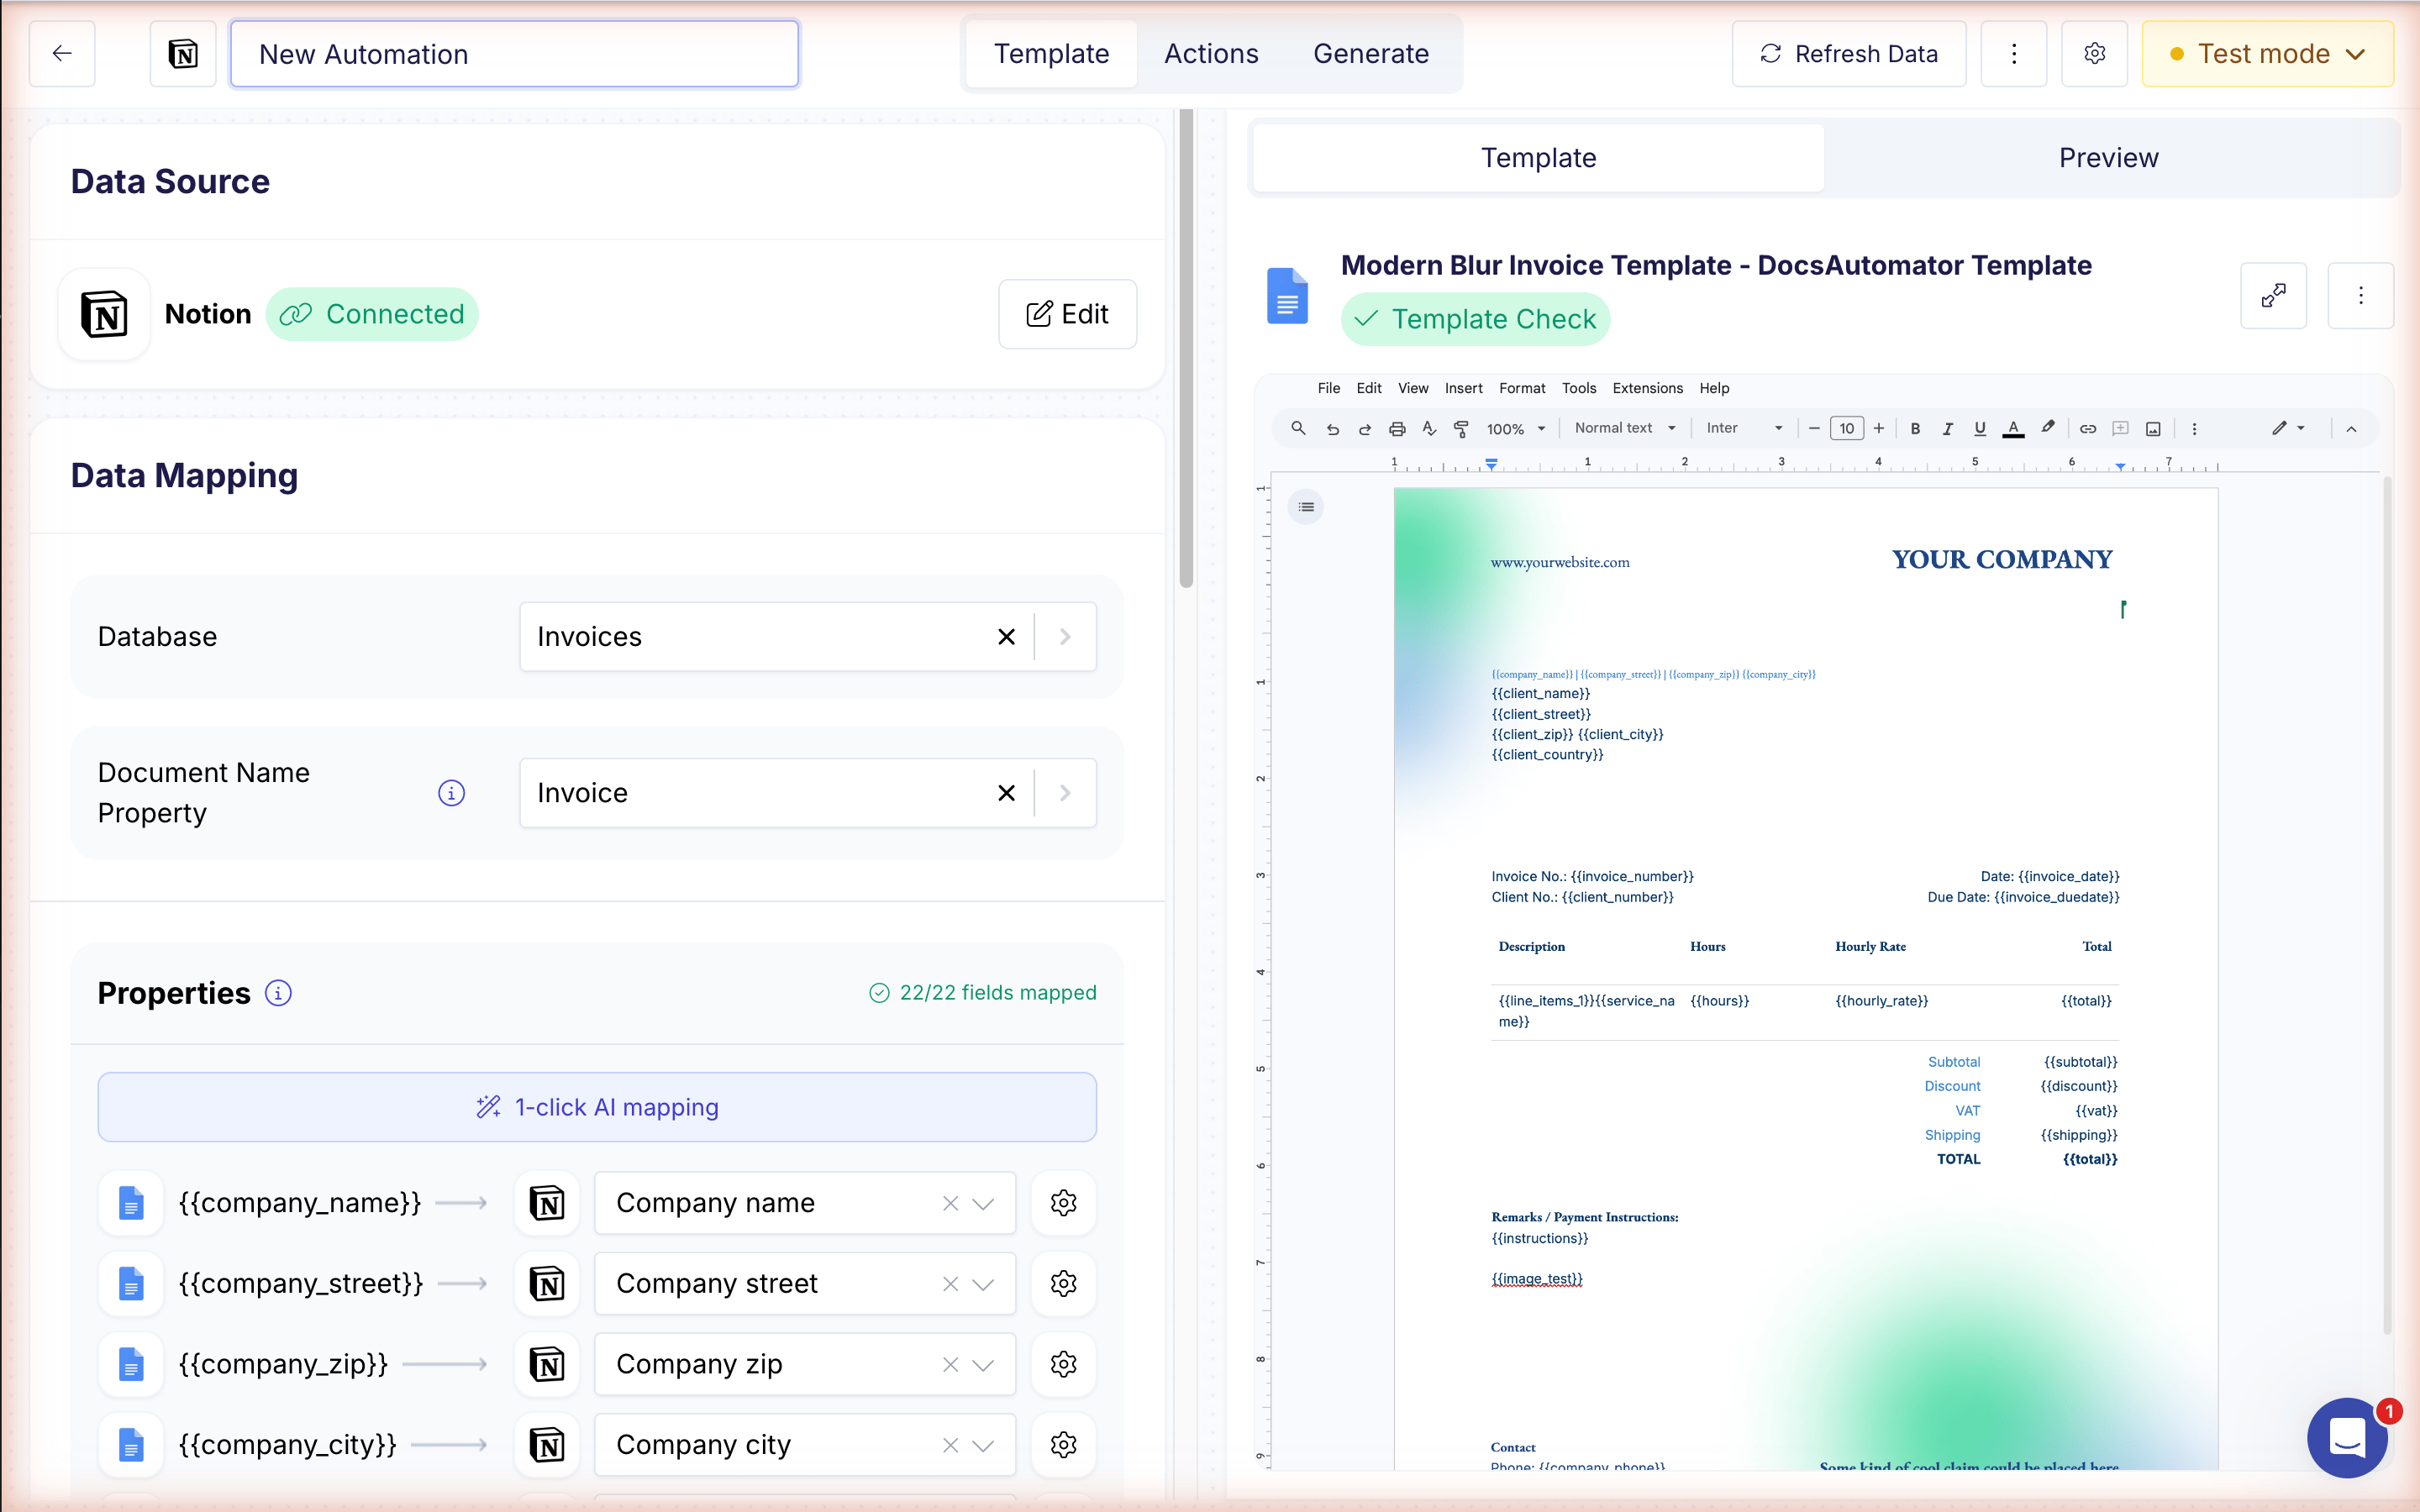The width and height of the screenshot is (2420, 1512).
Task: Click the redo icon in Docs toolbar
Action: click(x=1364, y=429)
